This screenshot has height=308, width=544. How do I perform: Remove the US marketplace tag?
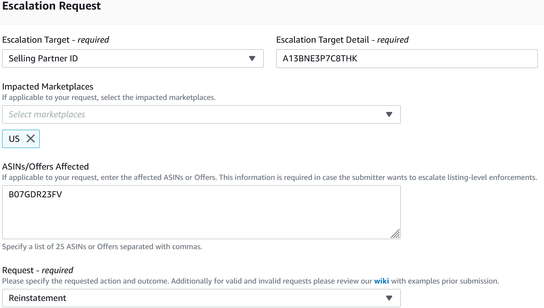click(x=31, y=139)
